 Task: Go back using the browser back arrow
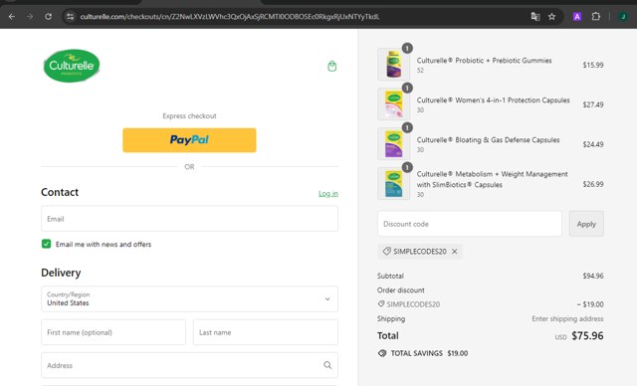point(12,17)
